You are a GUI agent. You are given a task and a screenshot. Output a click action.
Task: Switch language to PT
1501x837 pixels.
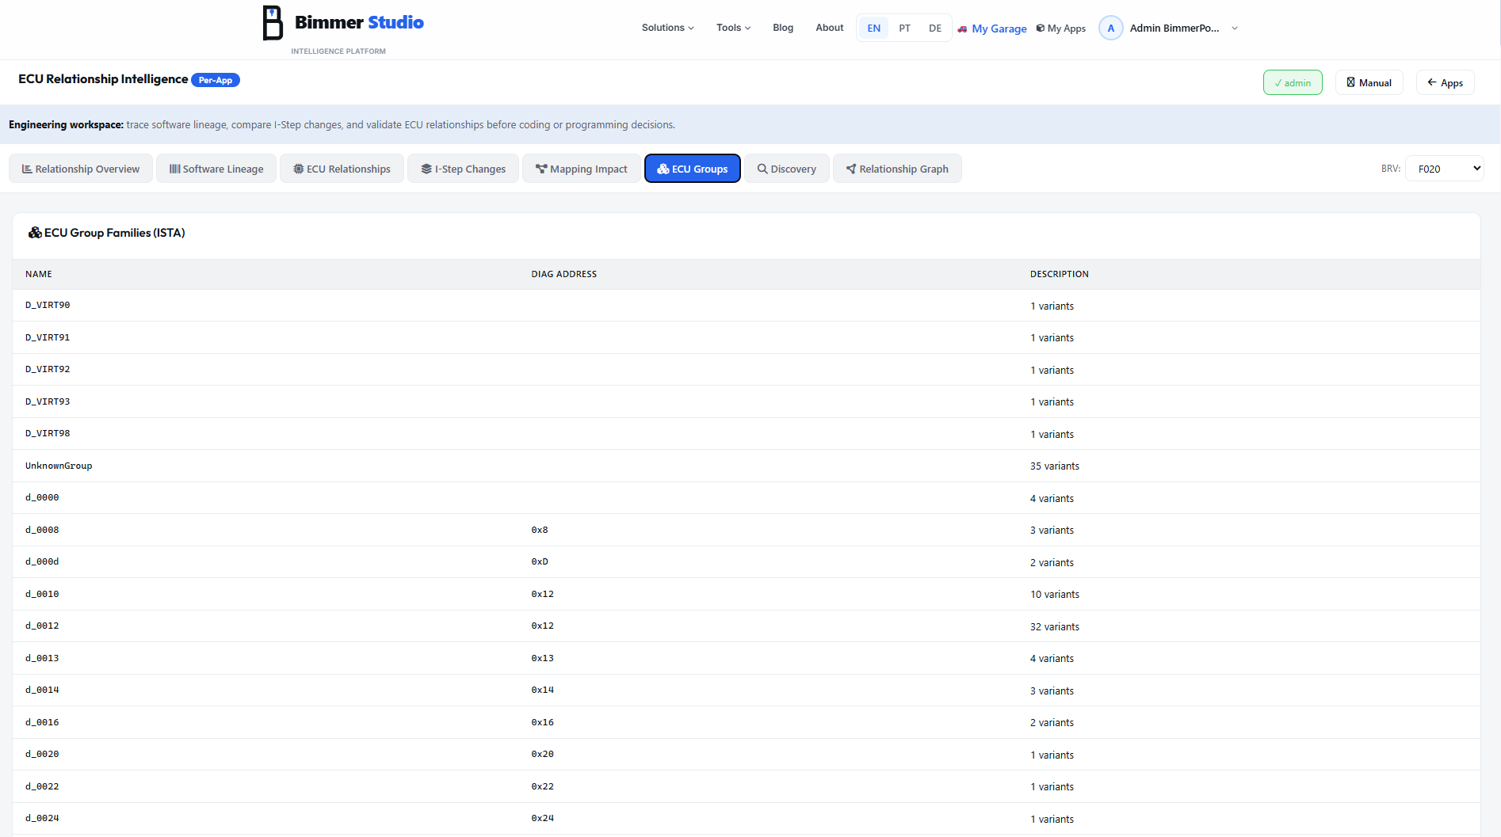pyautogui.click(x=904, y=28)
